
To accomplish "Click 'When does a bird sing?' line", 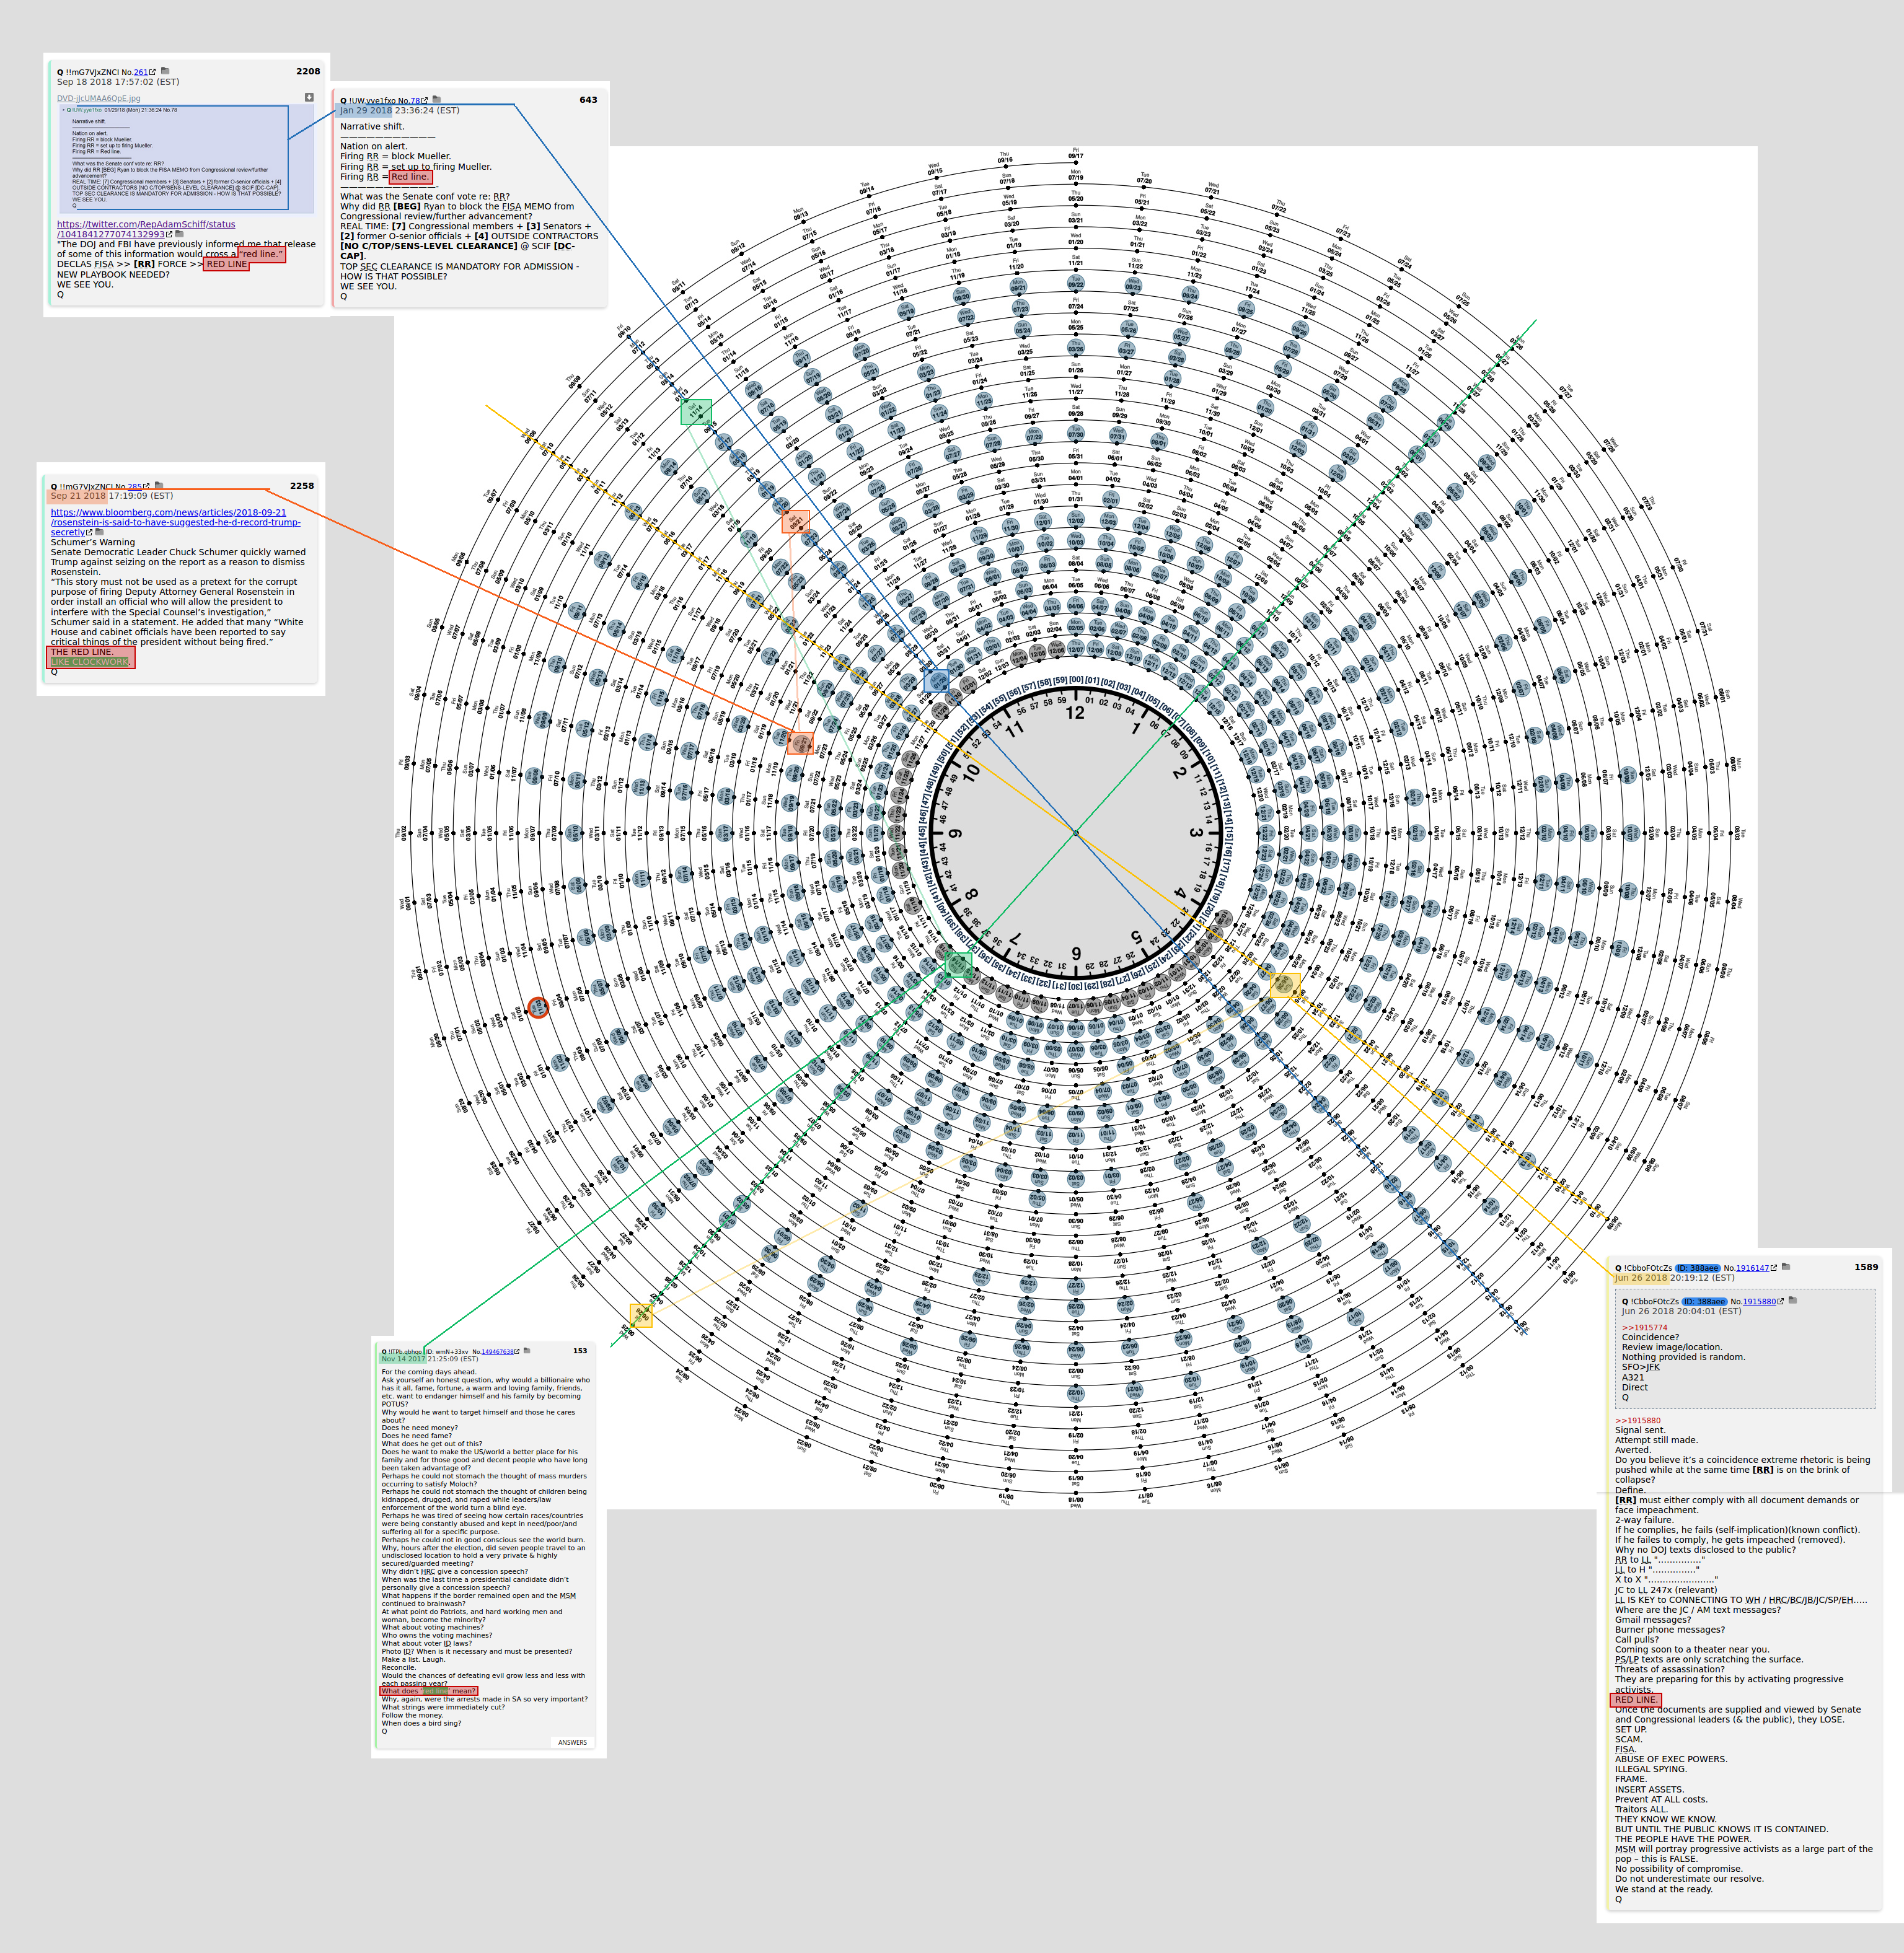I will point(421,1723).
